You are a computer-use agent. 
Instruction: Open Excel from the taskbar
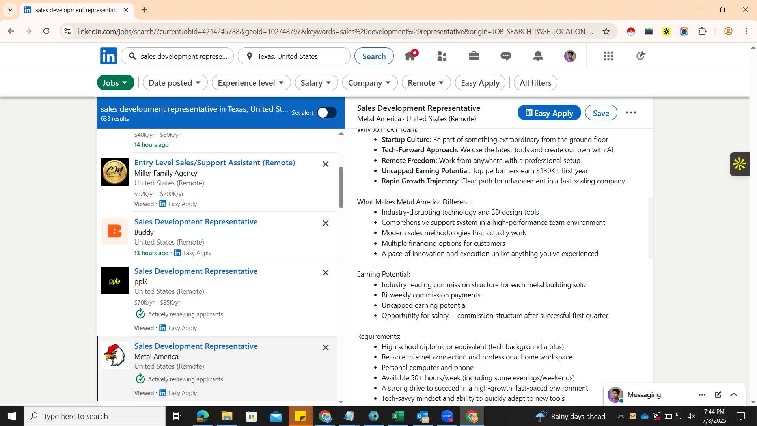(398, 416)
